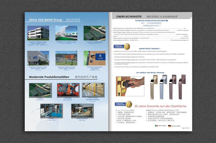216x143 pixels.
Task: Open the photo of hand scrubbing handle
Action: 130,86
